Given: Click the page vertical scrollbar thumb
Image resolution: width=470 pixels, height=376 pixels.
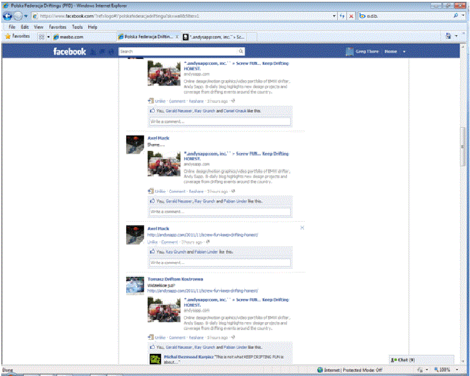Looking at the screenshot, I should tap(463, 147).
